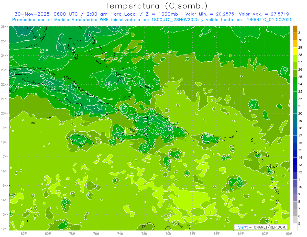This screenshot has width=307, height=237.
Task: Select the dark orange swatch above 31 on the scale
Action: click(295, 29)
